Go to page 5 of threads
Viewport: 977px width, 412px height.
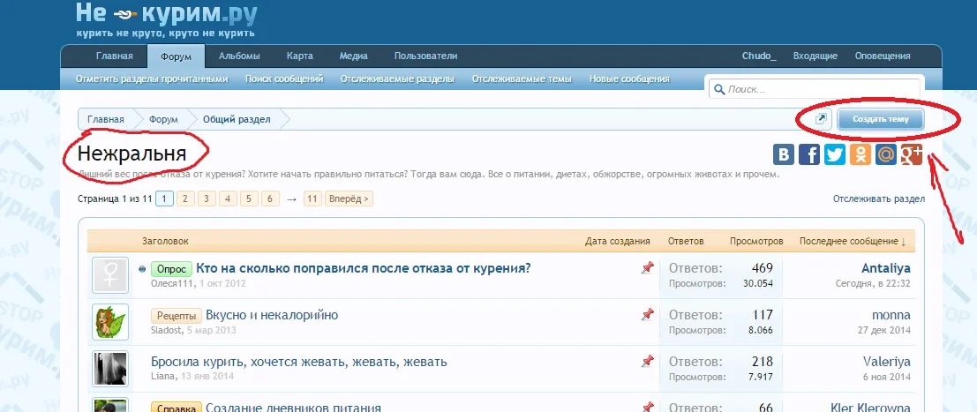coord(249,199)
